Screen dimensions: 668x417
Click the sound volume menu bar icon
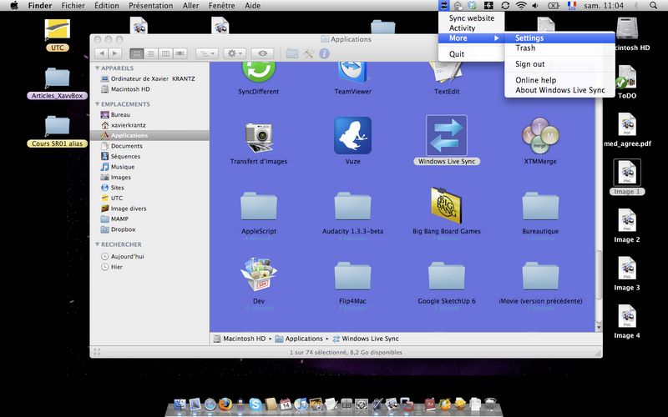pyautogui.click(x=535, y=6)
